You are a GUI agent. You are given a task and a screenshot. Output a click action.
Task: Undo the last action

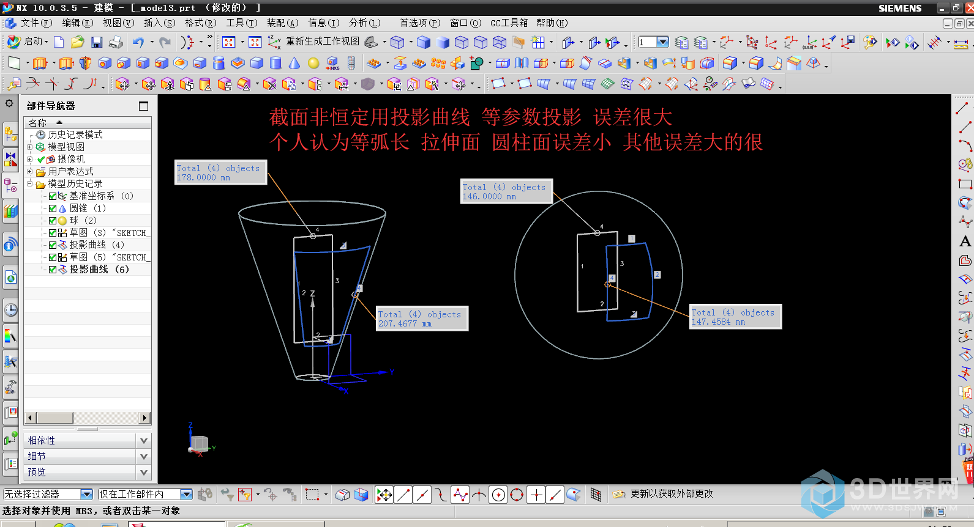(139, 42)
